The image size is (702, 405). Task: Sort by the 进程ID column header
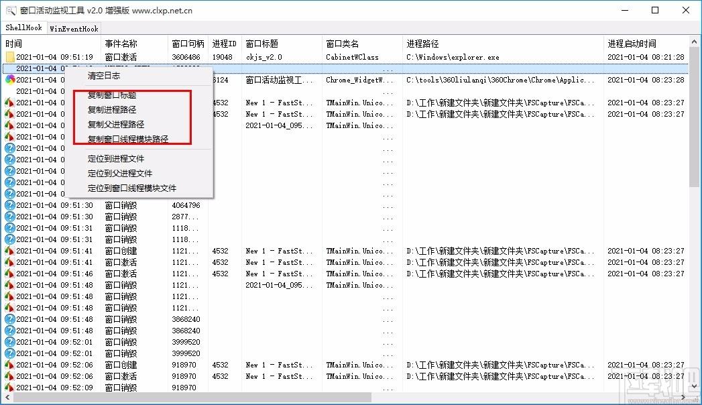click(225, 44)
